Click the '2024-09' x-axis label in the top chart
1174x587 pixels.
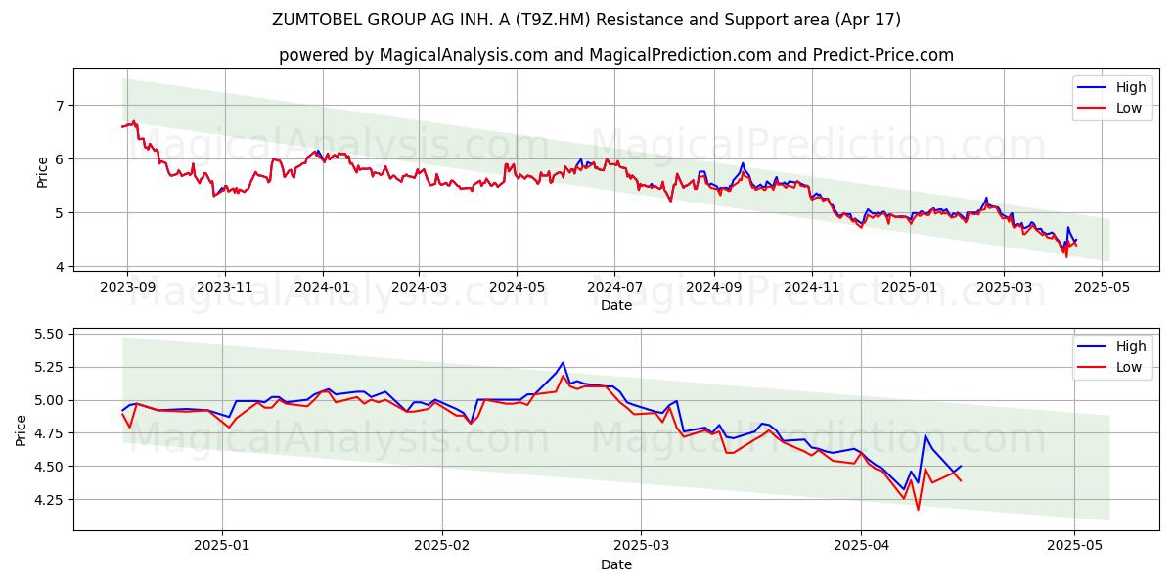pyautogui.click(x=713, y=289)
